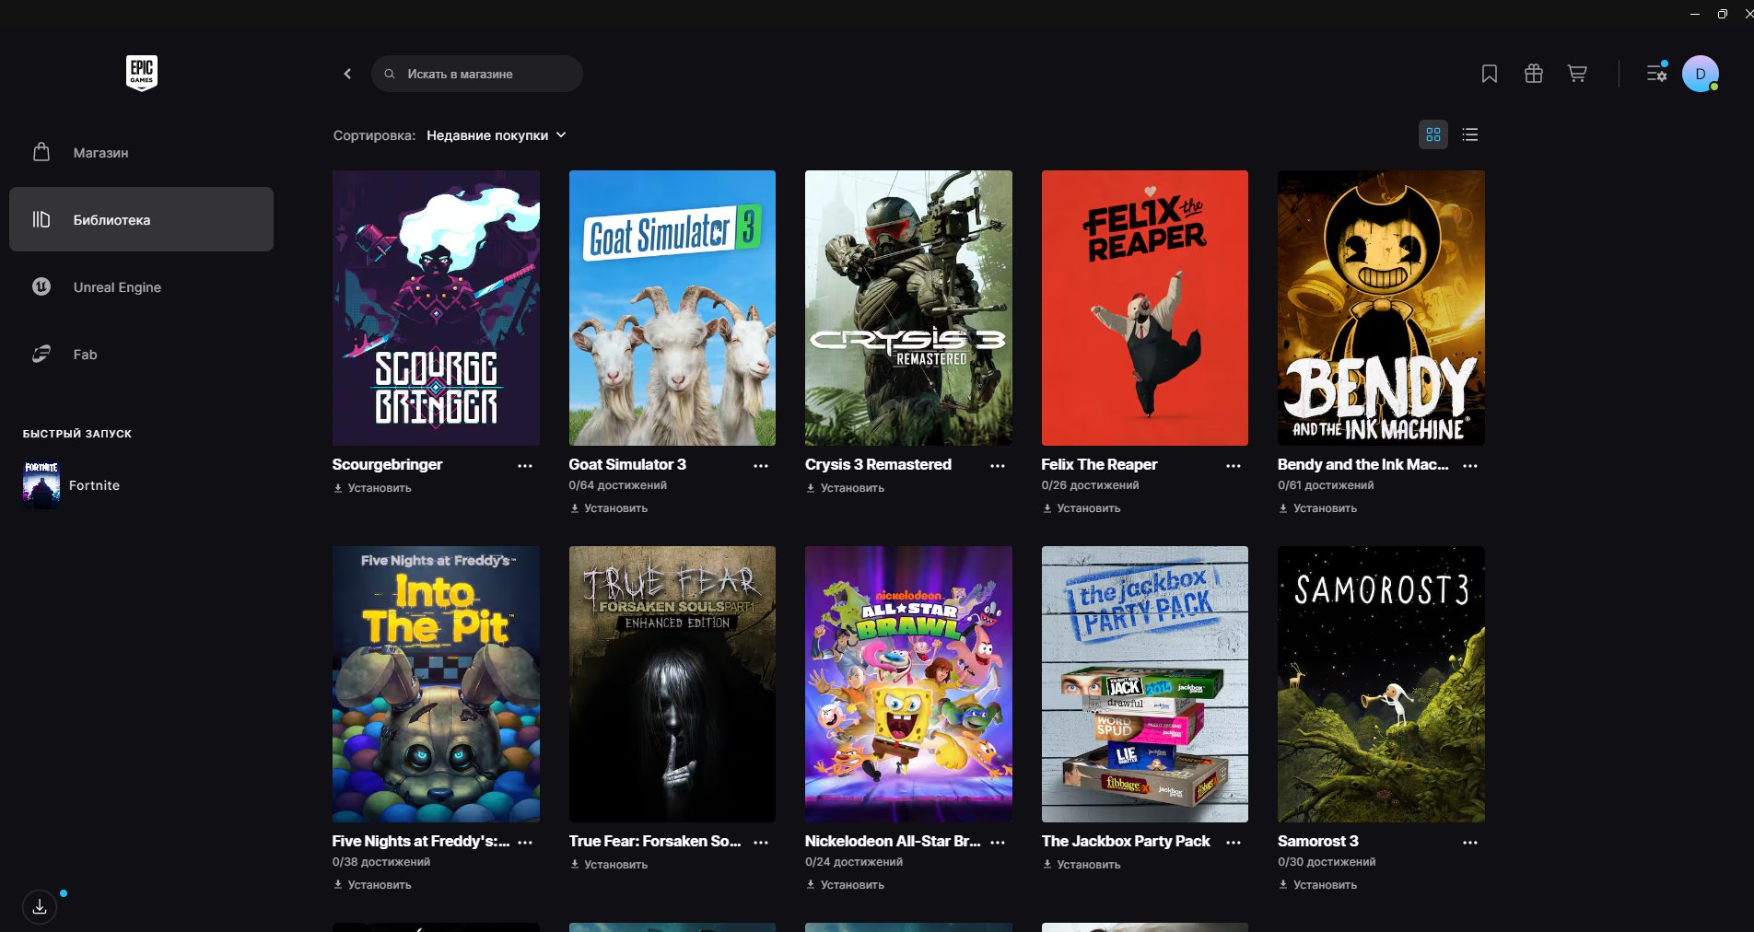This screenshot has height=932, width=1754.
Task: Open more options for Goat Simulator 3
Action: [761, 466]
